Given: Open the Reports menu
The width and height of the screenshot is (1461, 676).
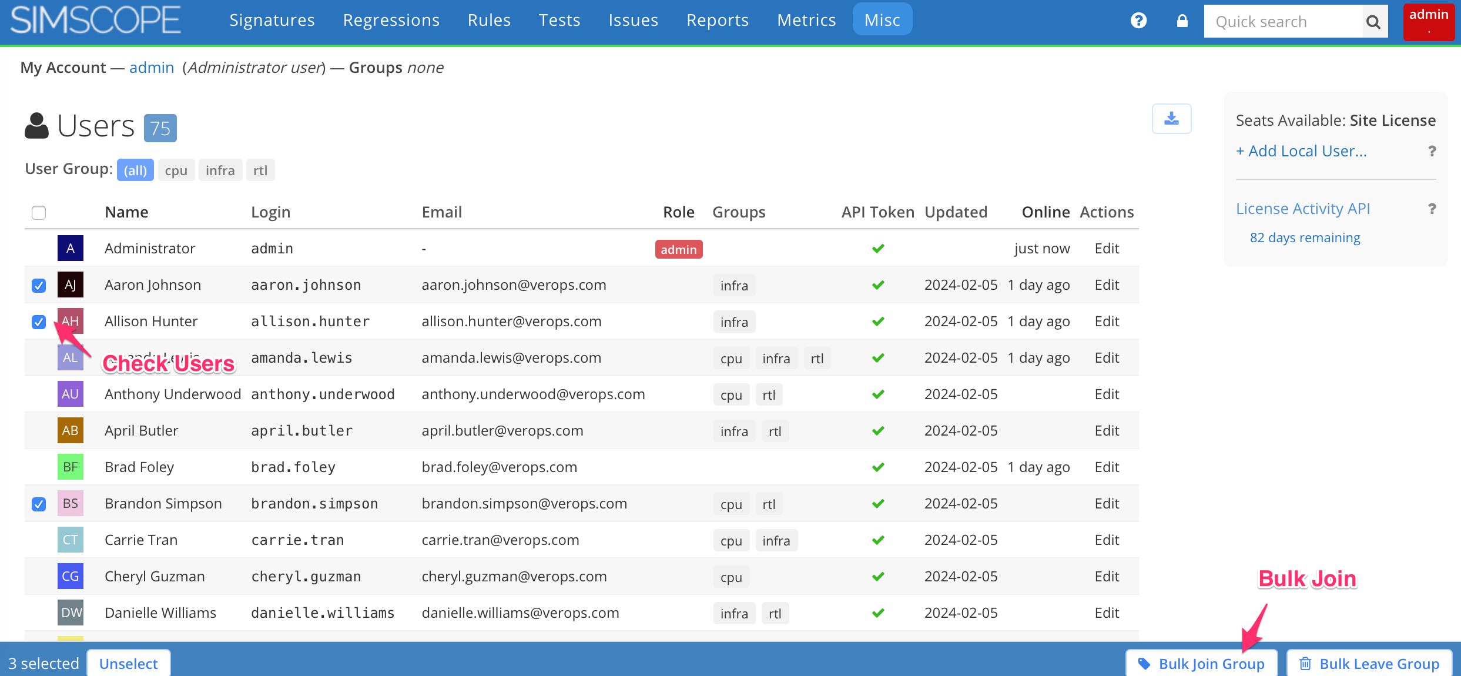Looking at the screenshot, I should (x=718, y=20).
